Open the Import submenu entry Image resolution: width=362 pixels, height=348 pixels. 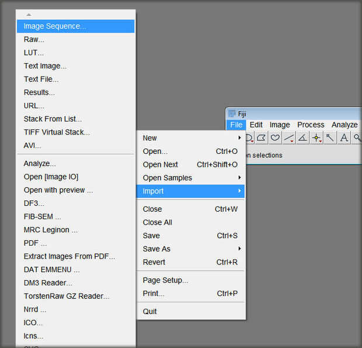(x=190, y=191)
